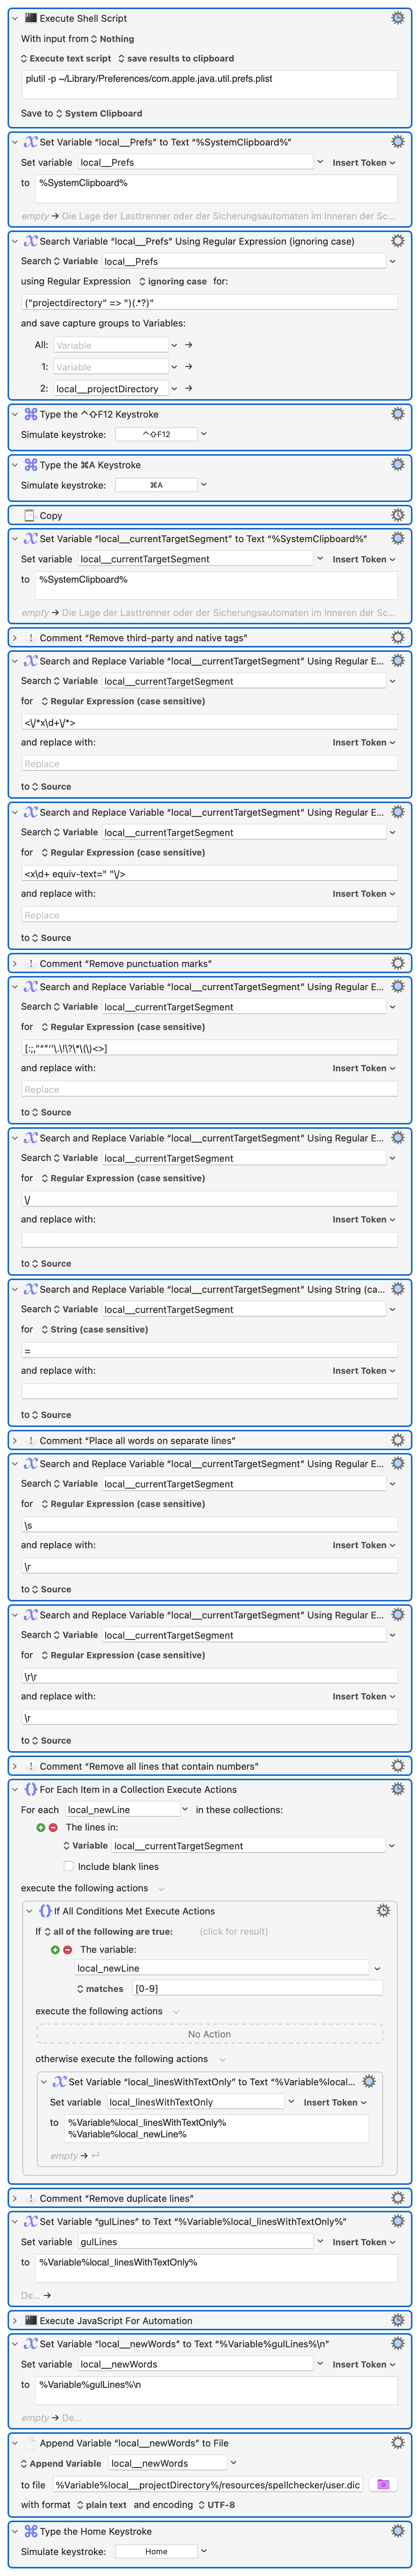420x2576 pixels.
Task: Open ⌃⇧F12 simulate keystroke dropdown arrow
Action: [203, 434]
